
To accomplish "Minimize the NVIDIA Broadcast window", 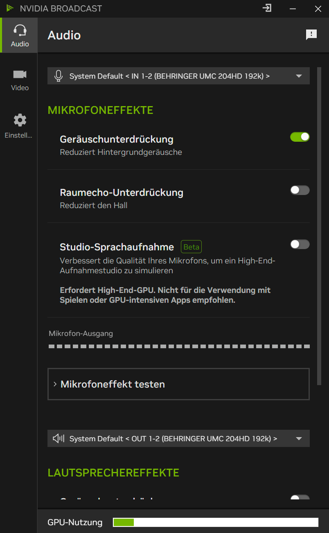I will point(293,9).
